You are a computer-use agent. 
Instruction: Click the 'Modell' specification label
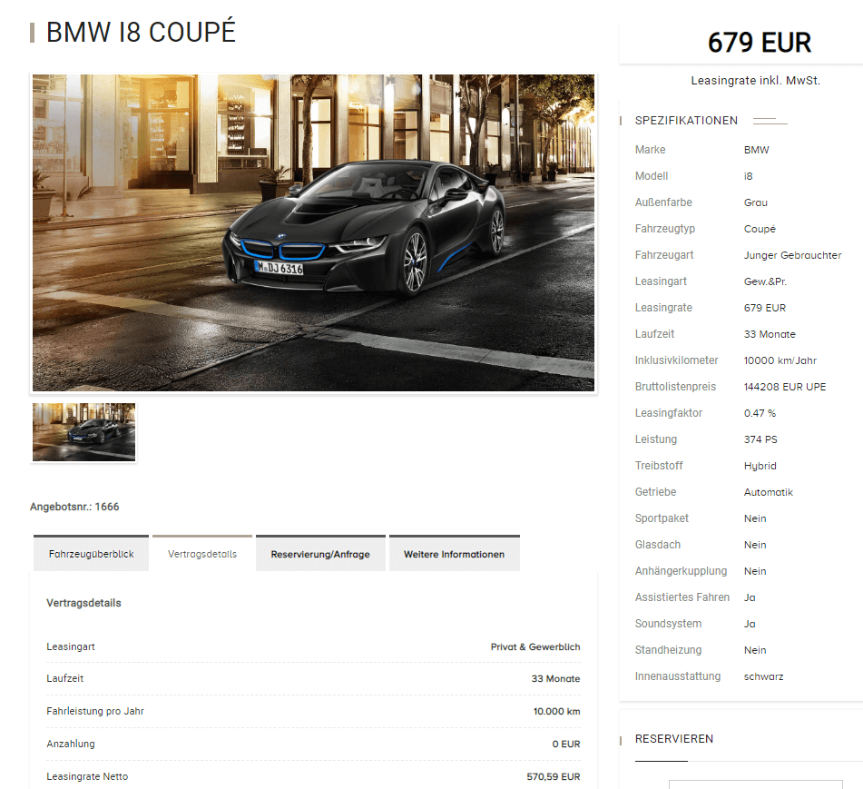point(651,176)
